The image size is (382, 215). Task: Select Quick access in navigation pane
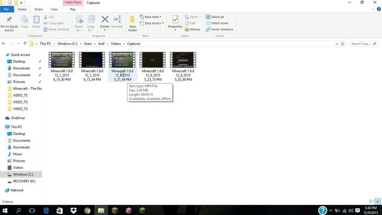coord(20,54)
